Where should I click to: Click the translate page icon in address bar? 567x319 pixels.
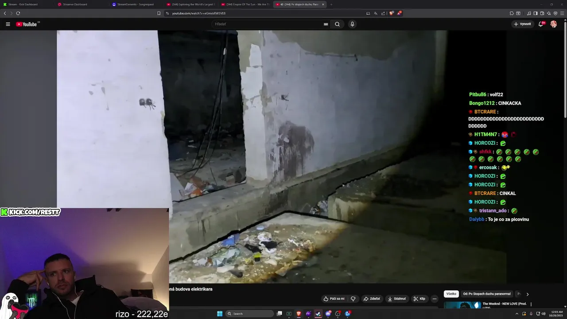(x=376, y=13)
